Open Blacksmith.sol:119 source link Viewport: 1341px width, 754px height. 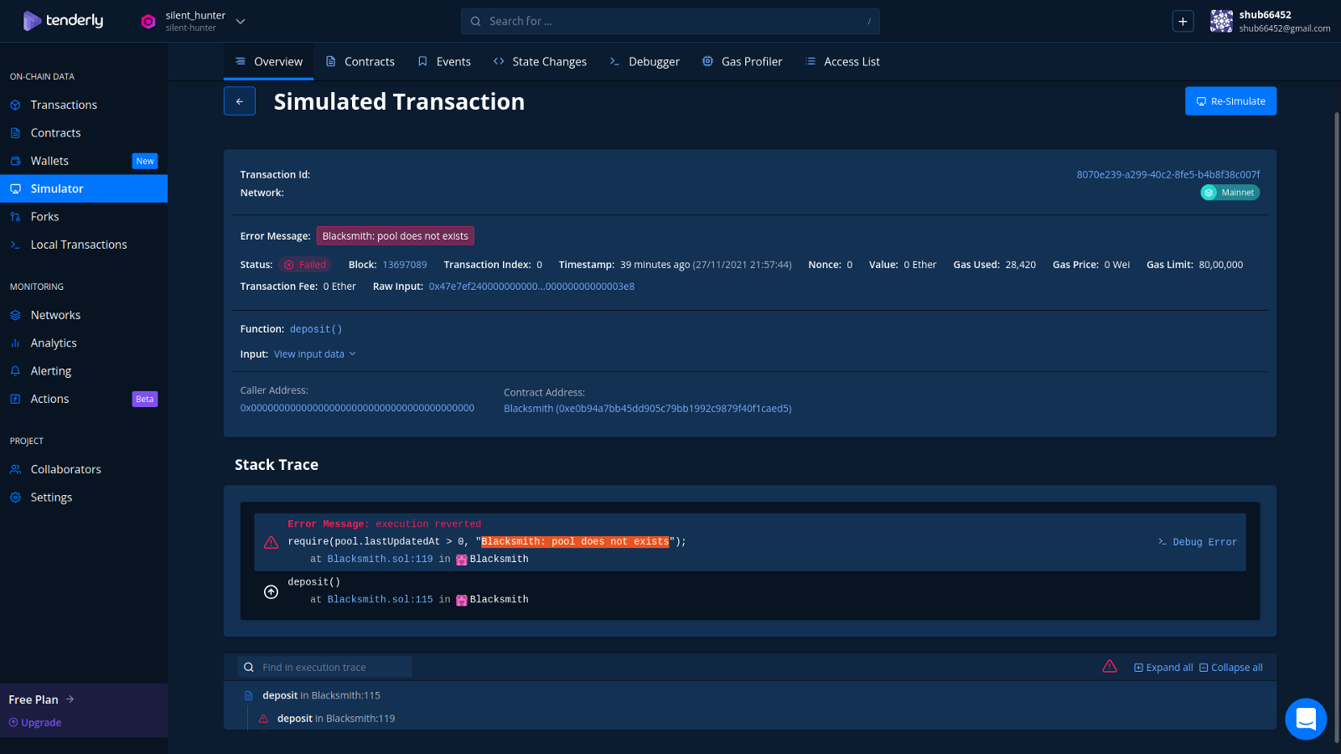pyautogui.click(x=380, y=559)
